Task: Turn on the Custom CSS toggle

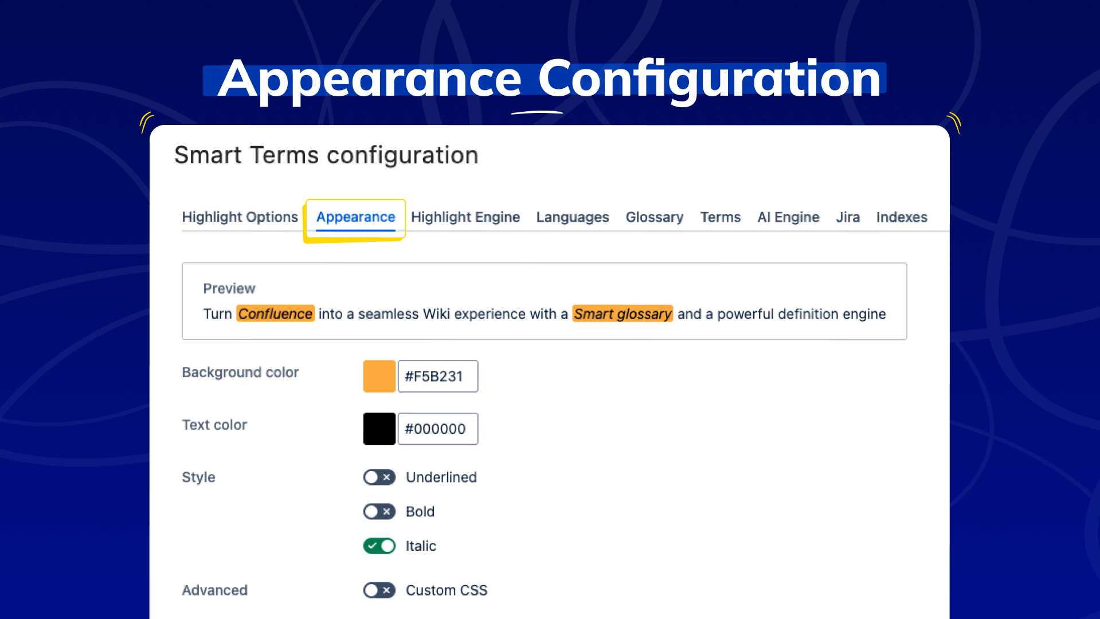Action: pos(379,590)
